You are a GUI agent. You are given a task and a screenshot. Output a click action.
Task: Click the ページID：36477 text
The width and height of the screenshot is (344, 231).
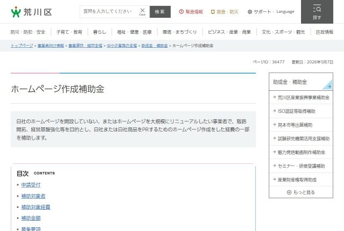269,62
